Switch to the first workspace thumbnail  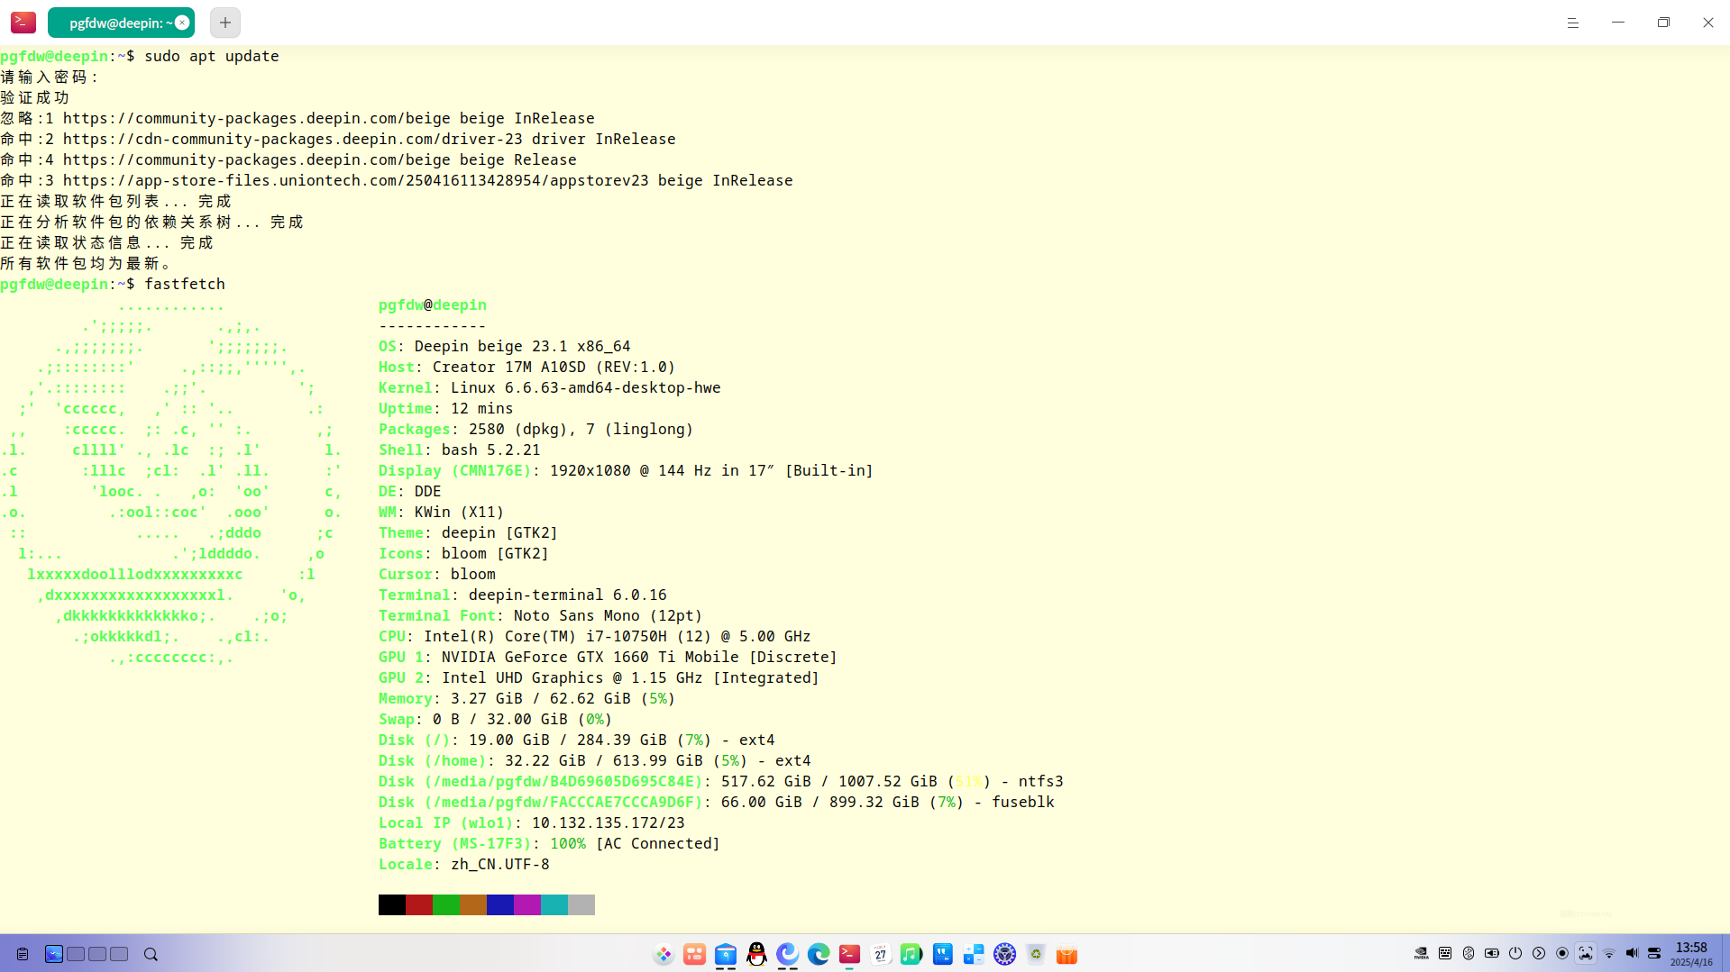[54, 954]
